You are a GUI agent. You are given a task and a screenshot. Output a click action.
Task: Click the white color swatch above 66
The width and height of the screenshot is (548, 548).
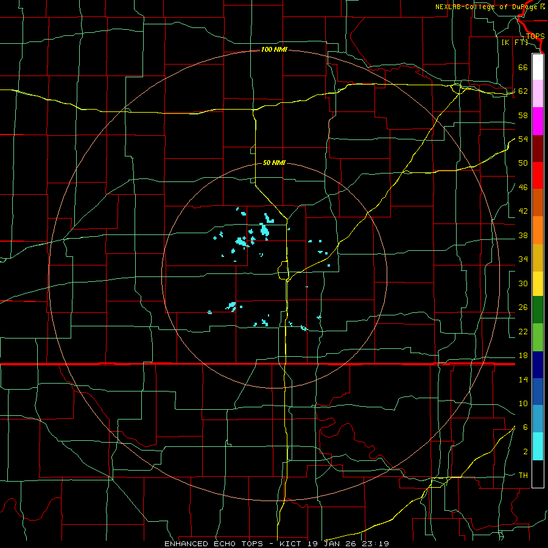coord(538,67)
